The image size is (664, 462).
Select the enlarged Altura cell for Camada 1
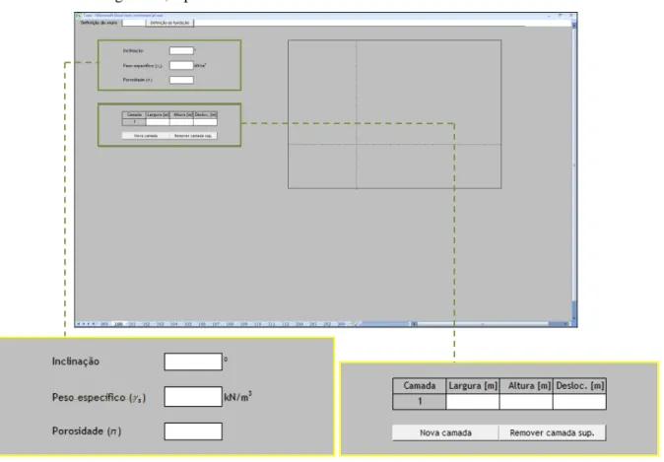[526, 402]
